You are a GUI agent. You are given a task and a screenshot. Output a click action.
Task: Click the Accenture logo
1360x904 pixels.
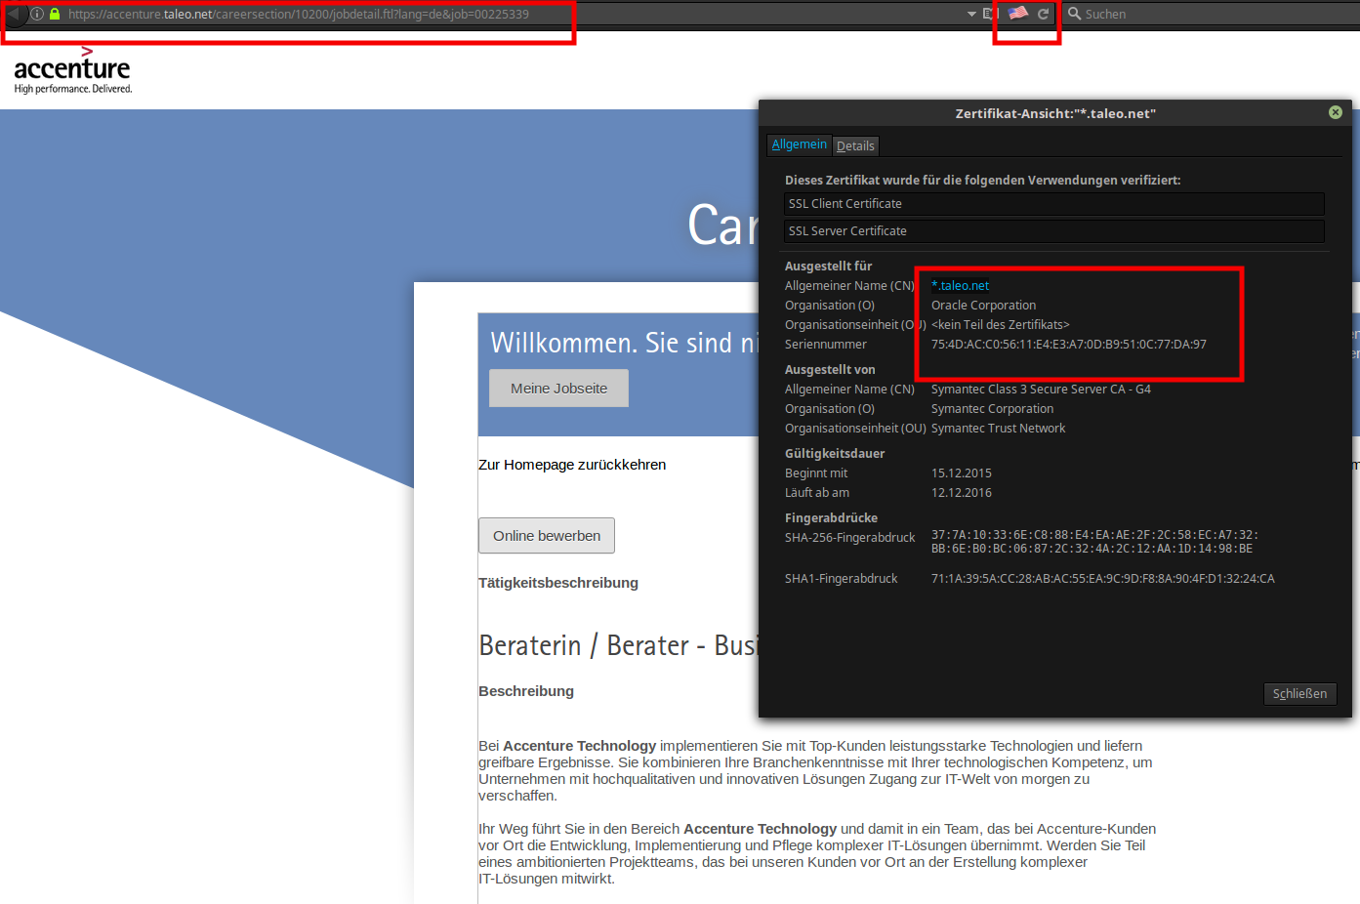tap(72, 71)
